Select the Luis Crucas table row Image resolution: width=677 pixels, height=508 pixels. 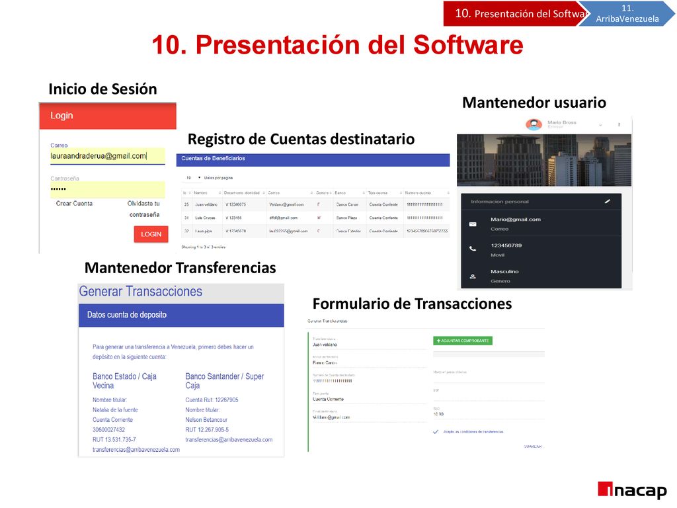point(315,218)
